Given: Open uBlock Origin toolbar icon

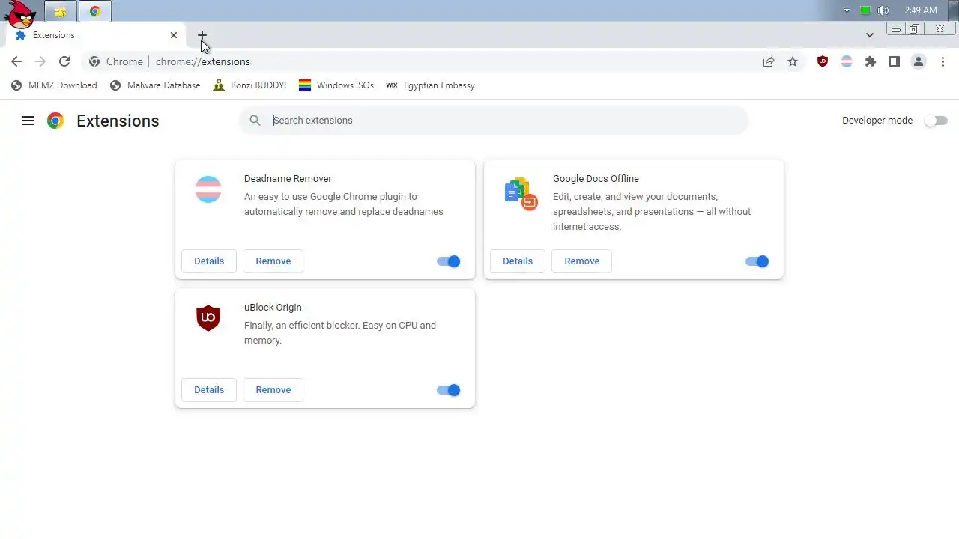Looking at the screenshot, I should [823, 61].
